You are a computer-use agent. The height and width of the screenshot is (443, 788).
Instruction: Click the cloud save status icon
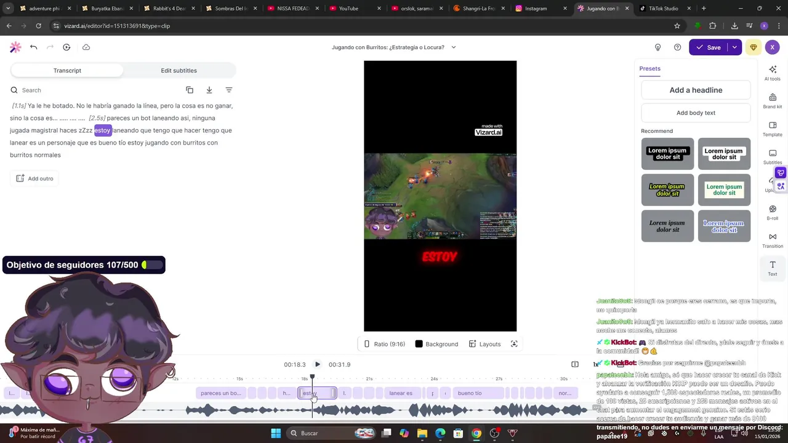pyautogui.click(x=86, y=47)
